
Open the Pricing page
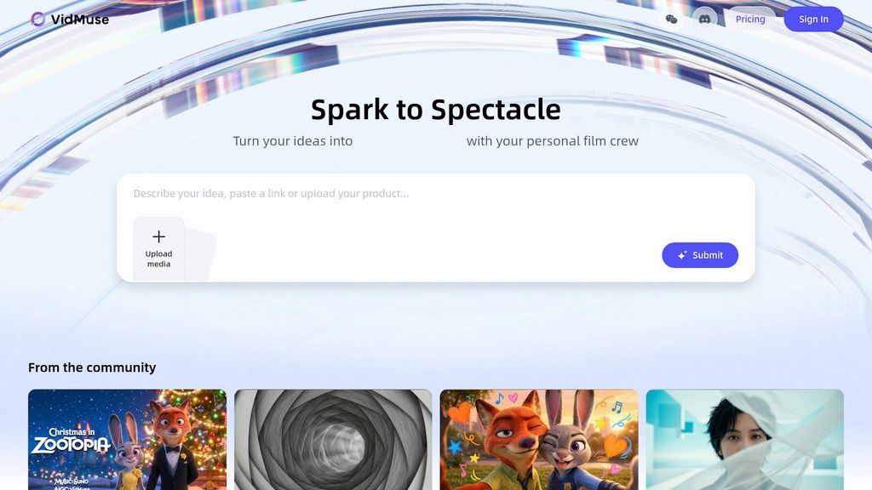point(750,20)
